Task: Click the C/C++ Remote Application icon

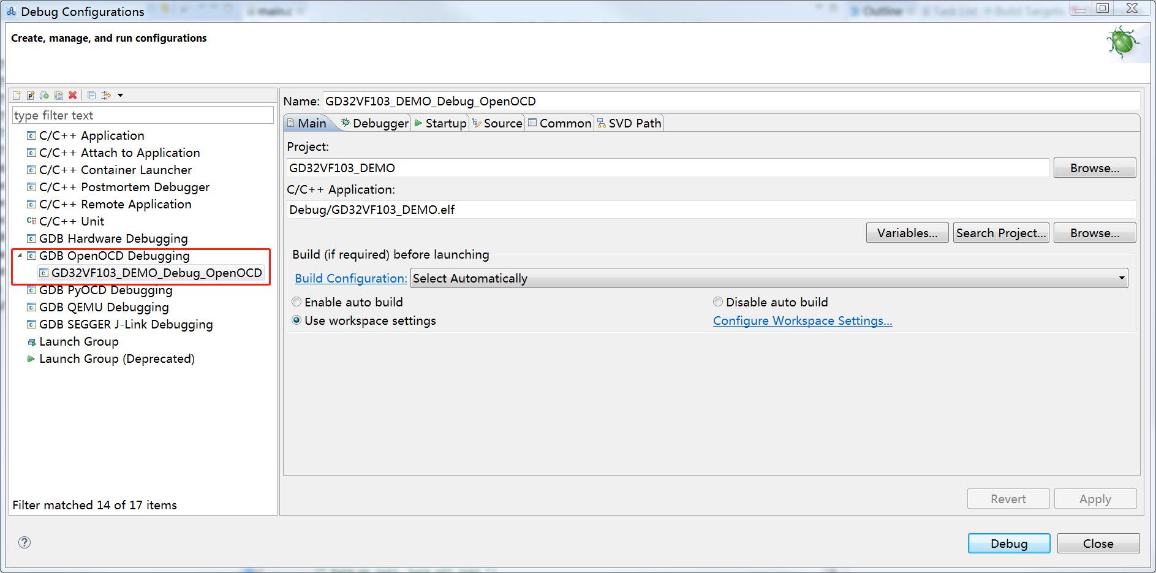Action: (31, 204)
